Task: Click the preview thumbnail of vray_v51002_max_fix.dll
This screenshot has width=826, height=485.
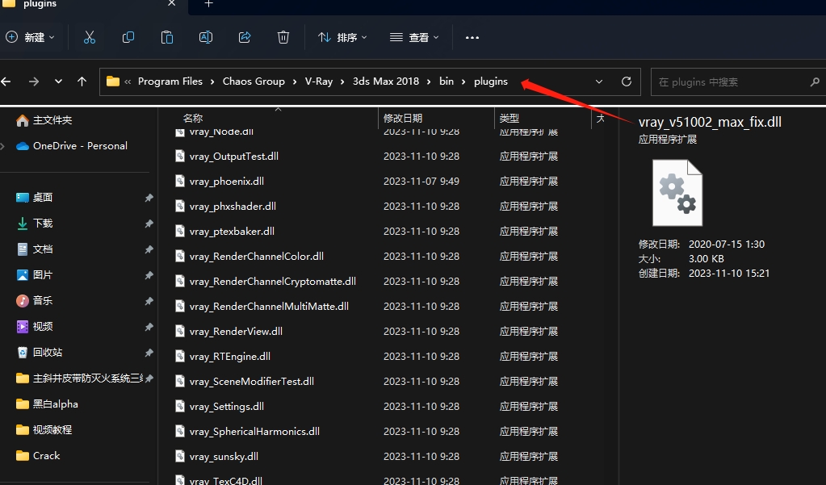Action: 677,193
